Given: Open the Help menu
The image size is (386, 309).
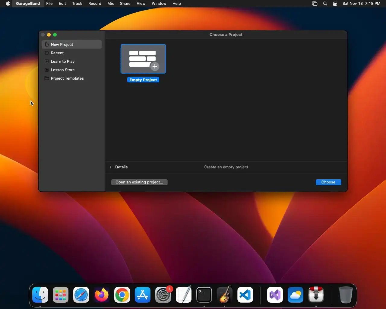Looking at the screenshot, I should 177,4.
